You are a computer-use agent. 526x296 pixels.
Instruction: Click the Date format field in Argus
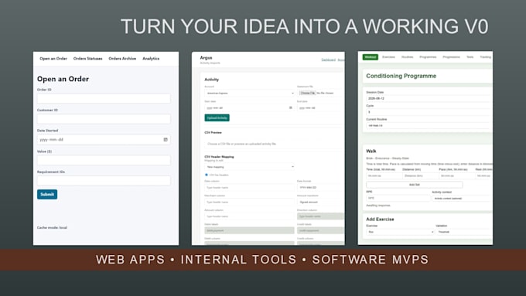point(321,187)
